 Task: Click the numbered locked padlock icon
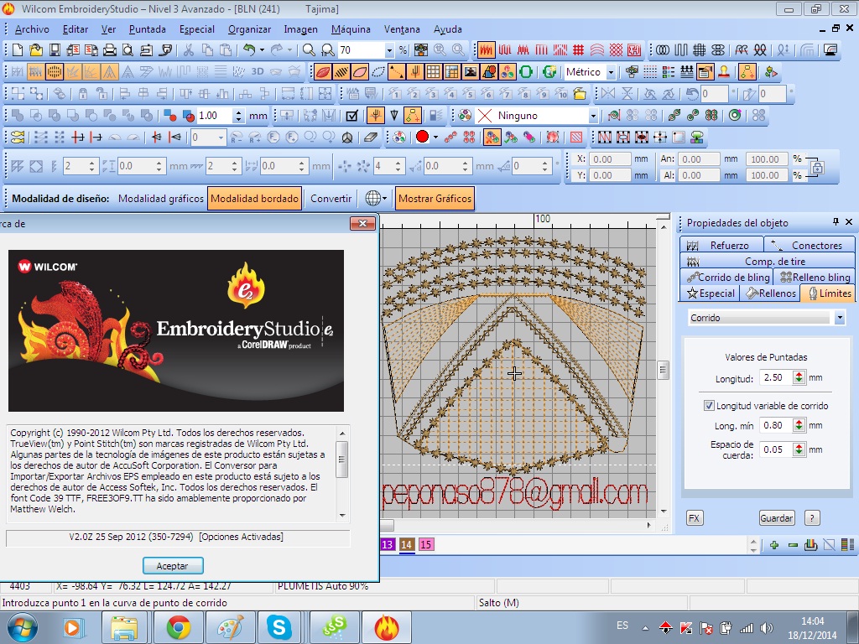coord(83,94)
